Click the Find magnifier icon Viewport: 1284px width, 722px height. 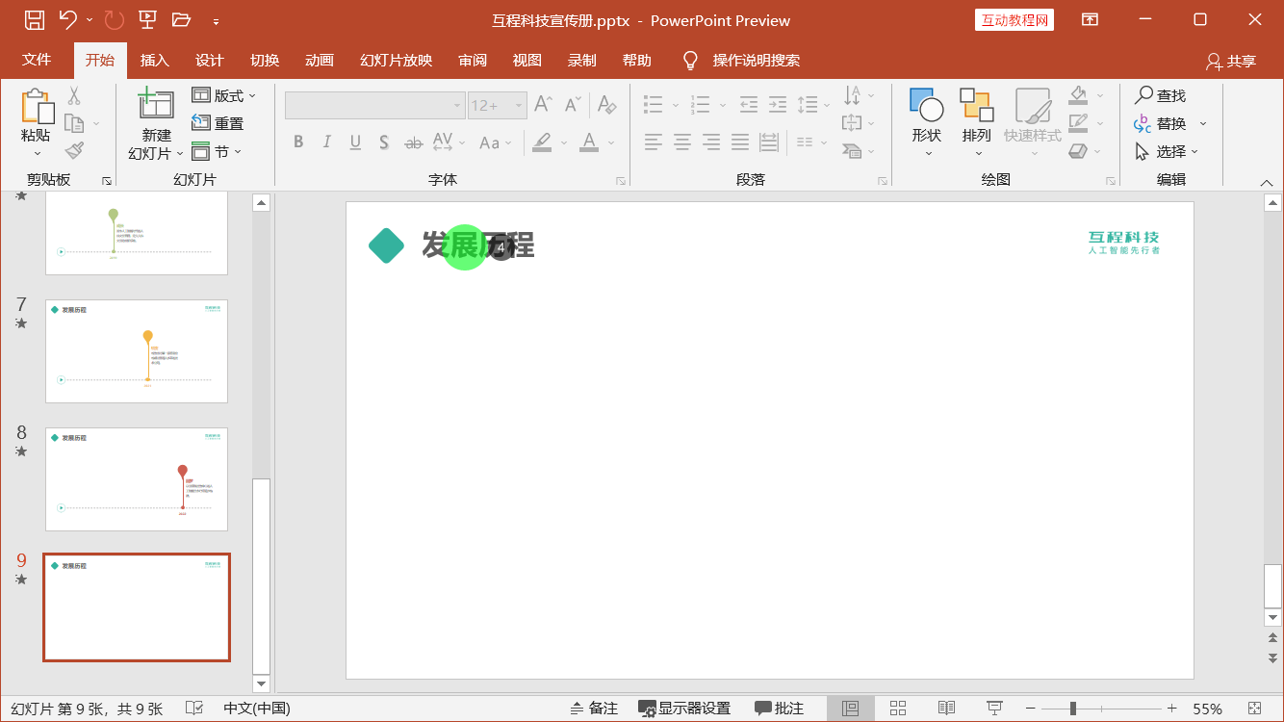point(1144,94)
